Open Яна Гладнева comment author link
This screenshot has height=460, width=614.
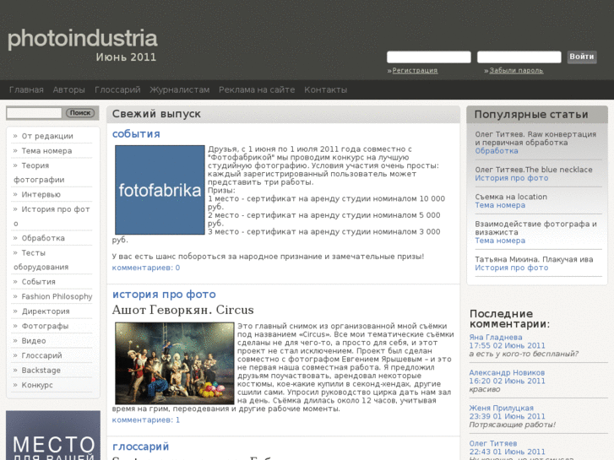496,338
